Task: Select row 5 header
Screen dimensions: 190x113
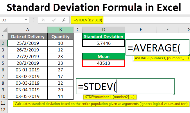Action: pyautogui.click(x=4, y=63)
